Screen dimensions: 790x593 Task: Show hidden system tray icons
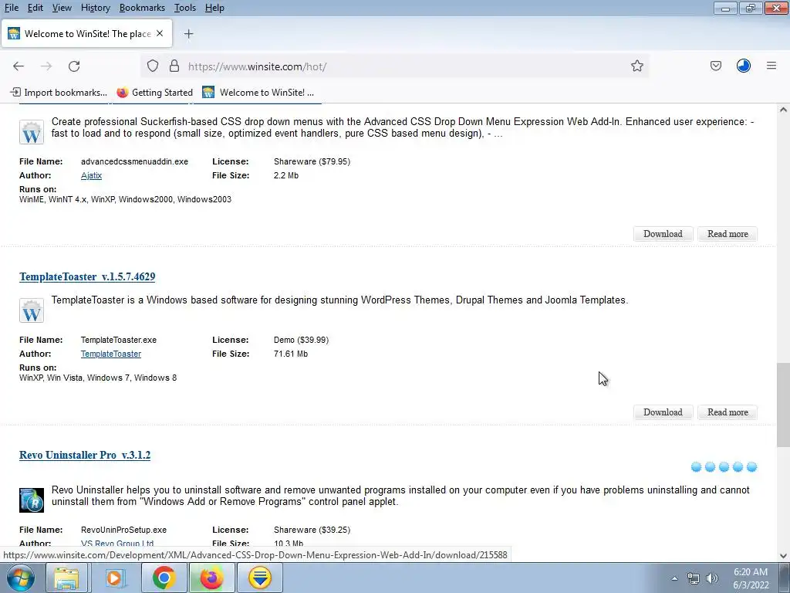point(674,578)
